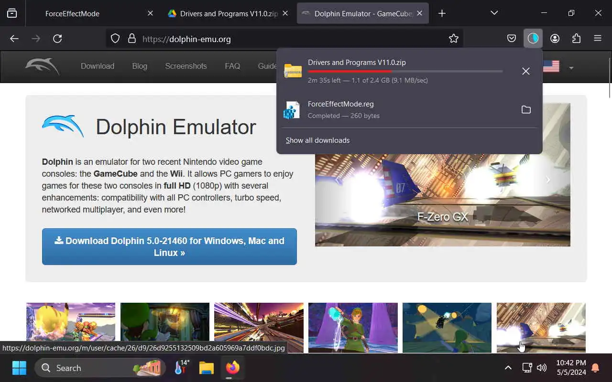Open the network status tray icon
612x382 pixels.
[x=527, y=368]
